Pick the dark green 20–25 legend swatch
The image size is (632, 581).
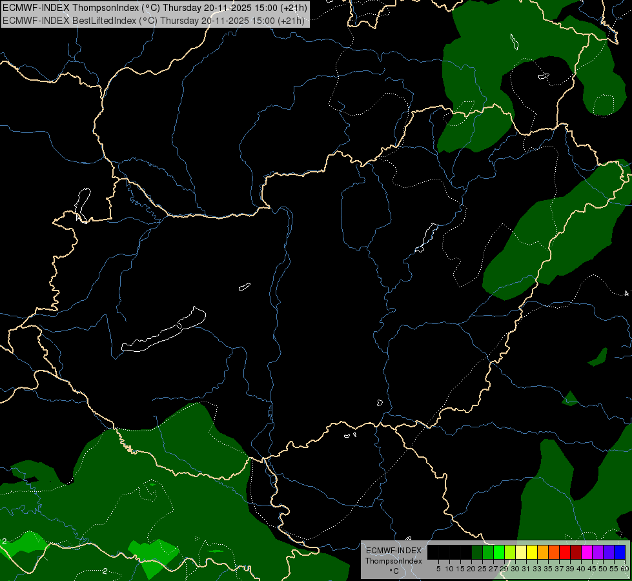(477, 552)
